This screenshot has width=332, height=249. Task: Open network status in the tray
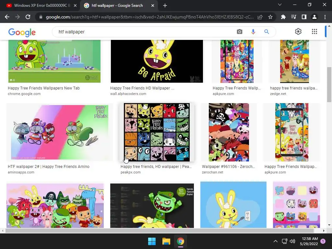point(284,241)
